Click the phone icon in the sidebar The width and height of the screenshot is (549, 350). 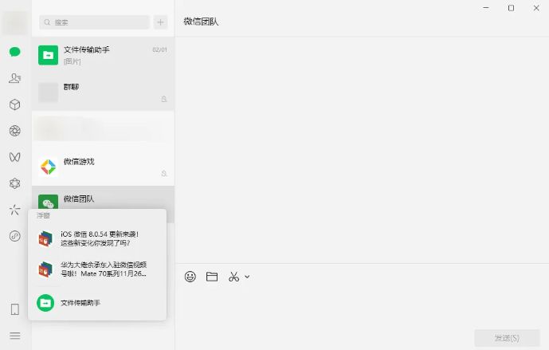tap(14, 309)
